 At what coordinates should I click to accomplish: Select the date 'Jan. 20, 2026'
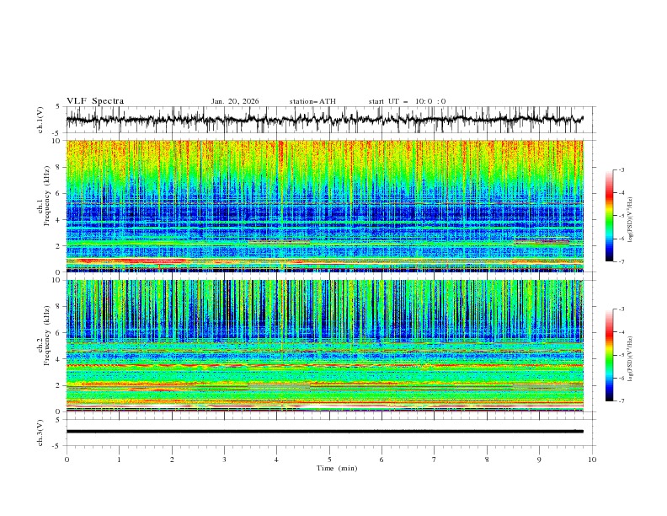click(235, 101)
